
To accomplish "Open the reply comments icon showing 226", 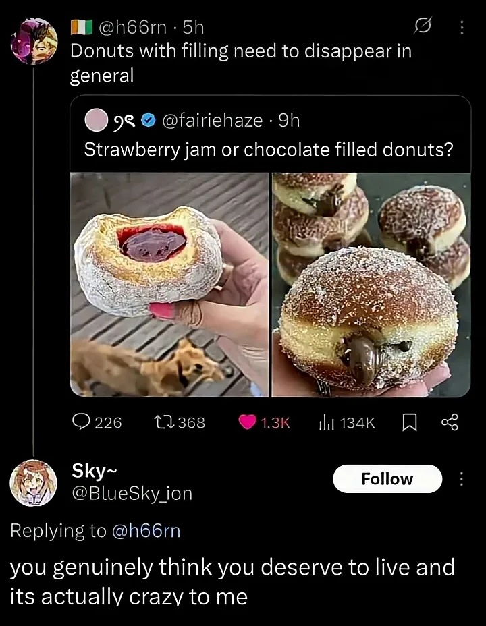I will (x=82, y=422).
